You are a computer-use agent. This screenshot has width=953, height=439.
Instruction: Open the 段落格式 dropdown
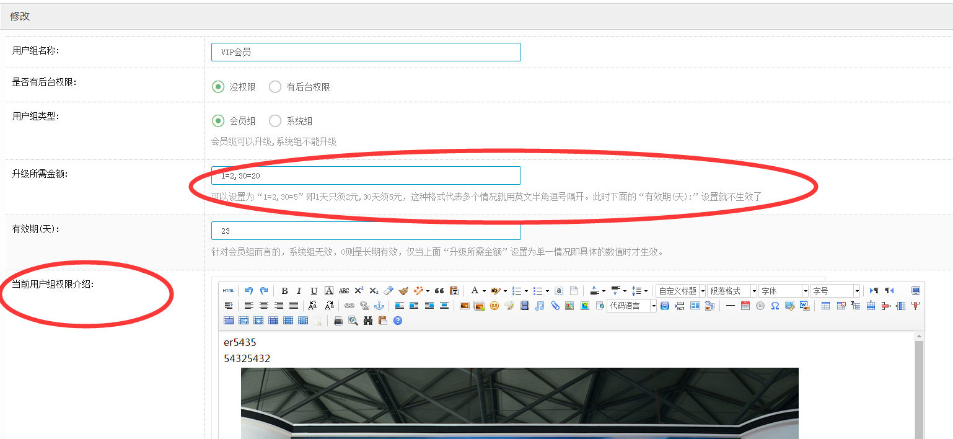pyautogui.click(x=732, y=291)
